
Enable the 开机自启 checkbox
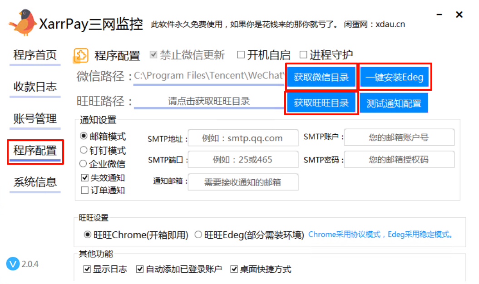click(x=241, y=55)
